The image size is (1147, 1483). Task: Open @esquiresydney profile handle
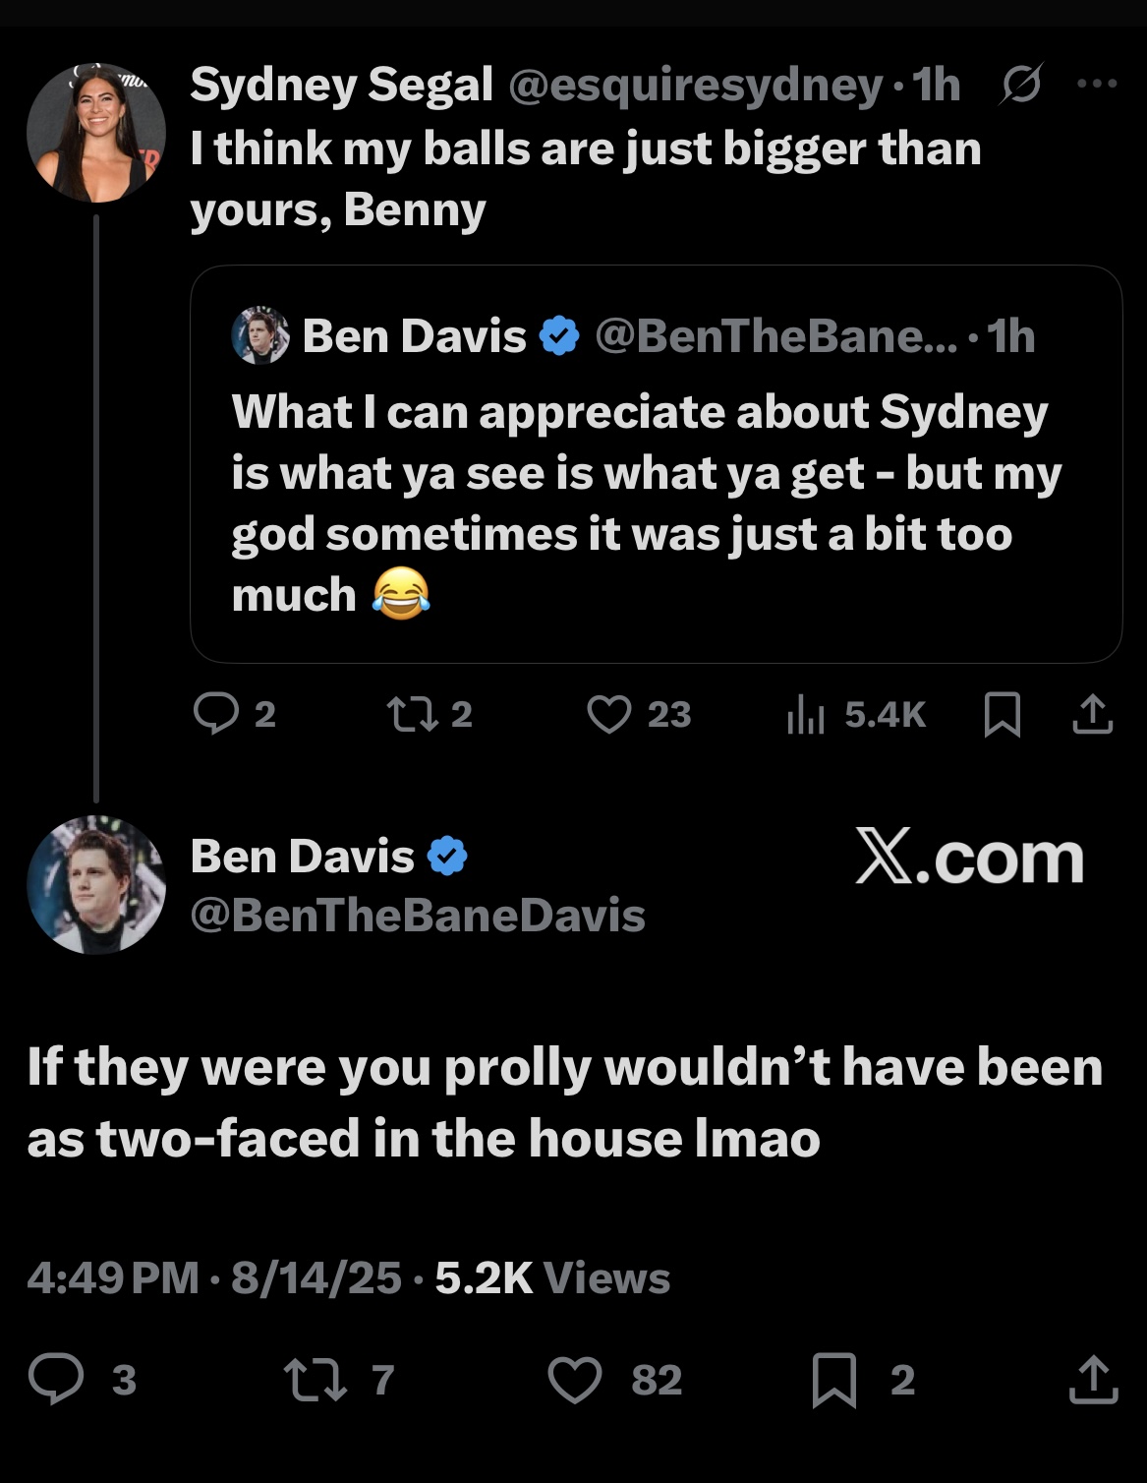click(x=696, y=86)
